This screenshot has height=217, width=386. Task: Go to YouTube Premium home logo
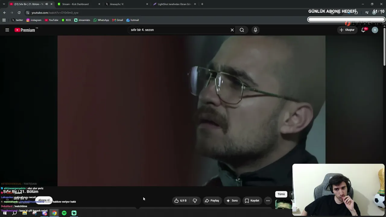point(25,30)
